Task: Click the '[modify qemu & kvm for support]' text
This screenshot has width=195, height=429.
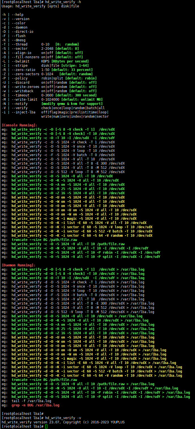Action: (72, 104)
